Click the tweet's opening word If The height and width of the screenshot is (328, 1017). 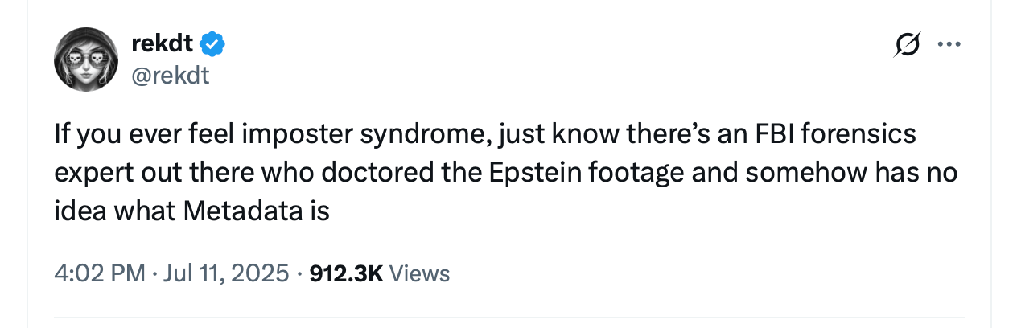(x=62, y=134)
